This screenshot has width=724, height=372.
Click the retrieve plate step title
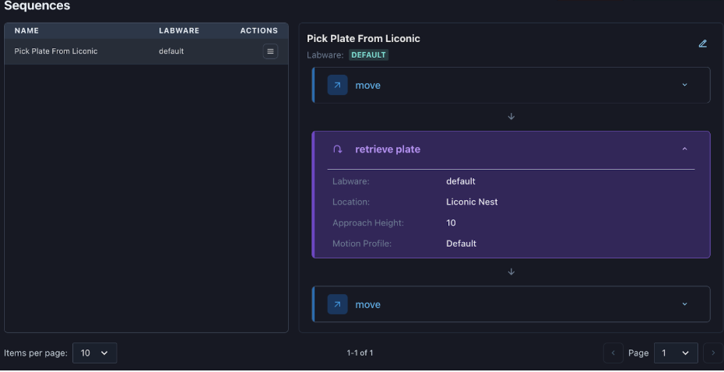pos(387,149)
